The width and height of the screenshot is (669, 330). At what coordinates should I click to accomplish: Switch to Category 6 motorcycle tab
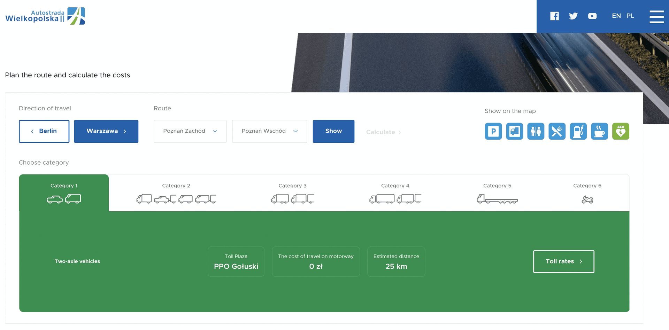tap(587, 193)
